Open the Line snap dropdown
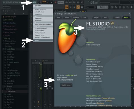 (90, 7)
